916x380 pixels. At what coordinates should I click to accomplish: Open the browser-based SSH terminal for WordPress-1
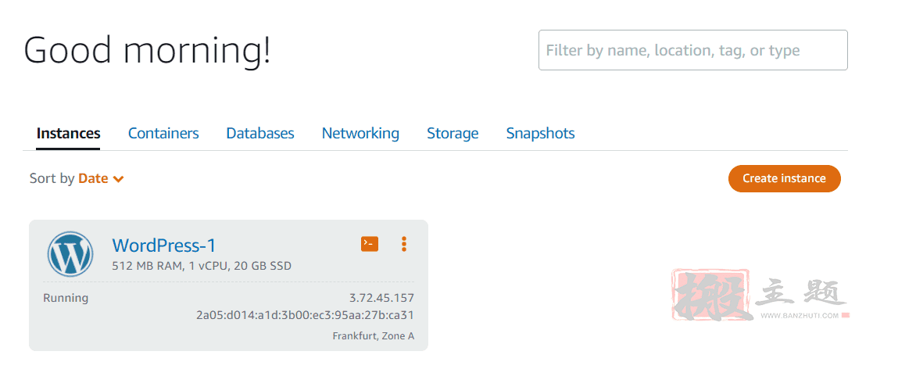pyautogui.click(x=369, y=244)
